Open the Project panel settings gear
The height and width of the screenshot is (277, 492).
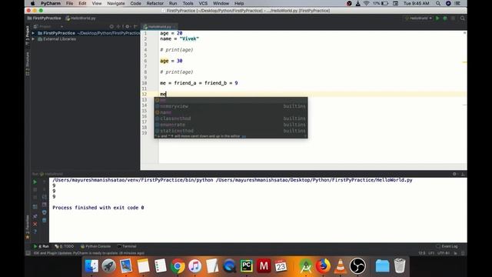pyautogui.click(x=128, y=27)
